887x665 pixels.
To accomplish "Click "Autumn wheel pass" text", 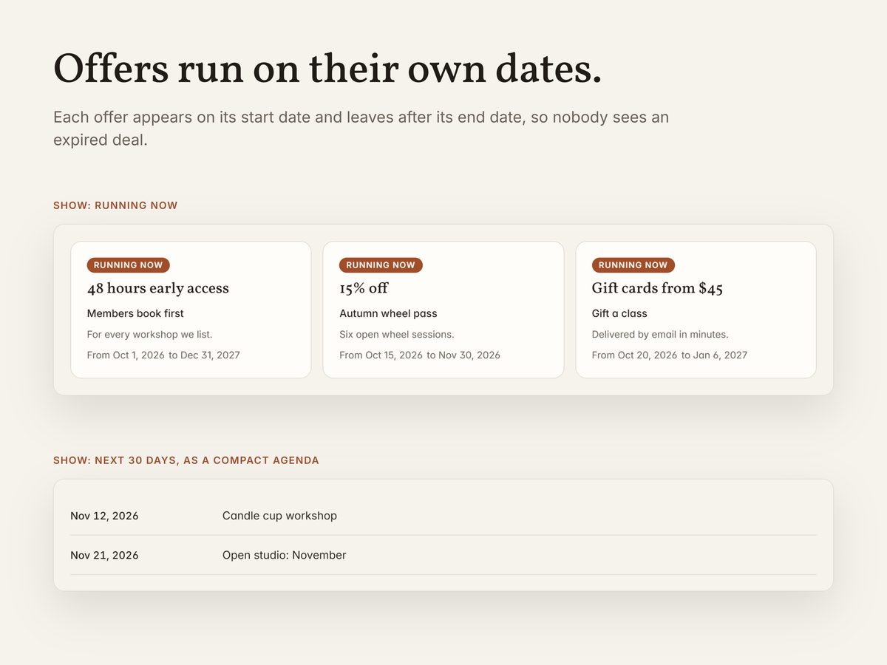I will pos(388,313).
